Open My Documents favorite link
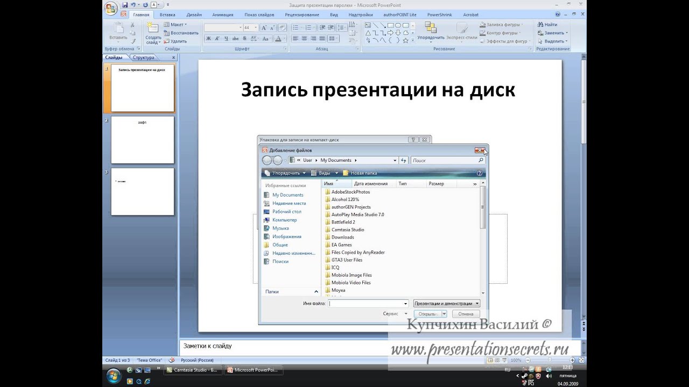The width and height of the screenshot is (689, 387). tap(288, 195)
